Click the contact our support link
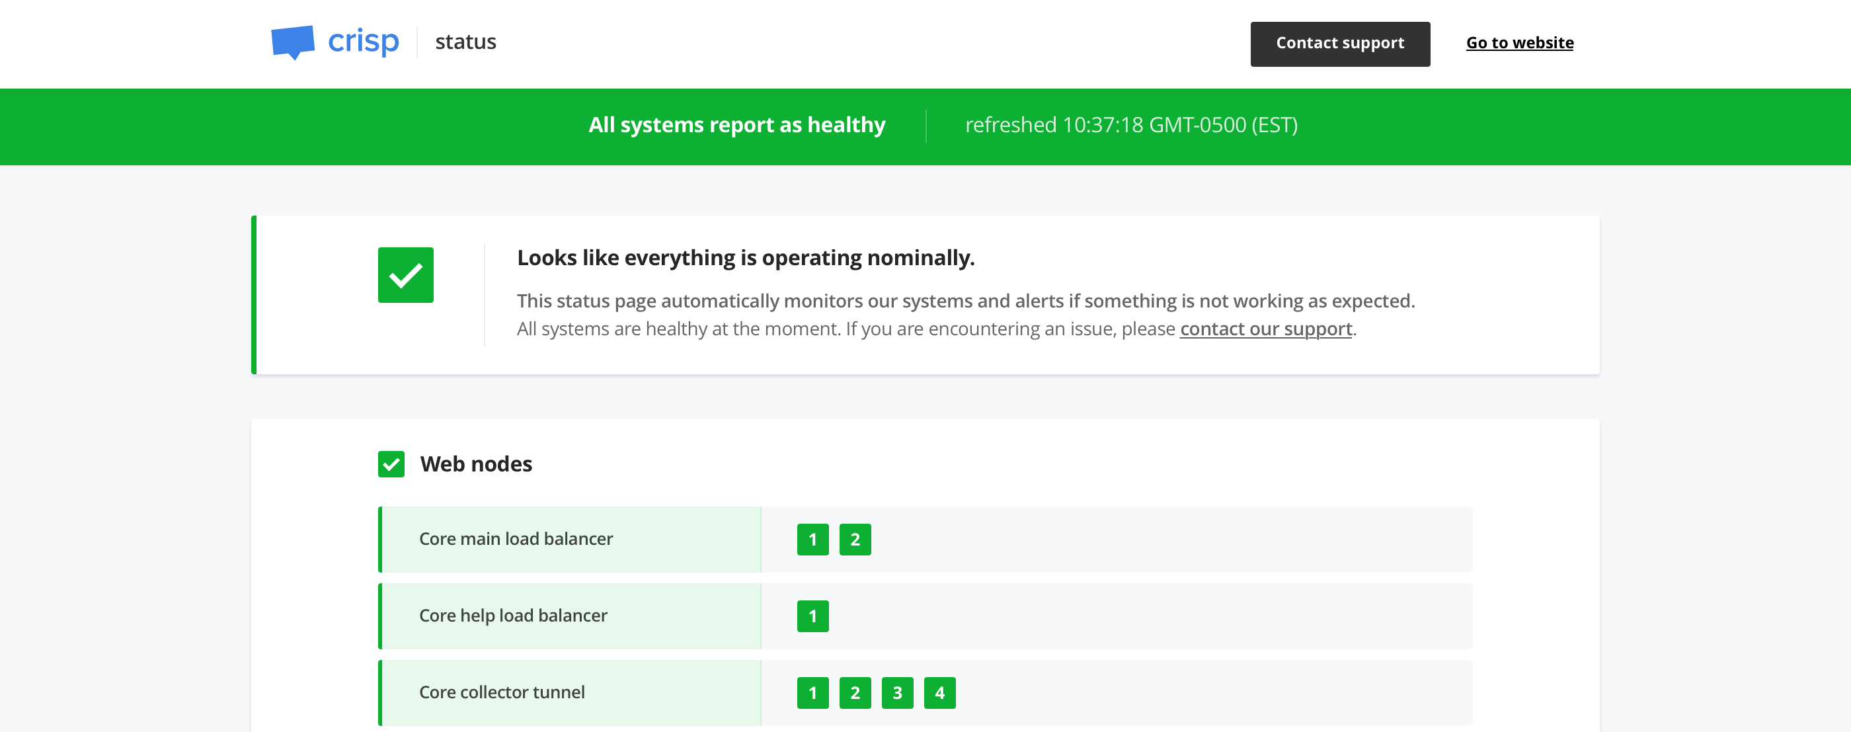Screen dimensions: 1851x732 1265,328
